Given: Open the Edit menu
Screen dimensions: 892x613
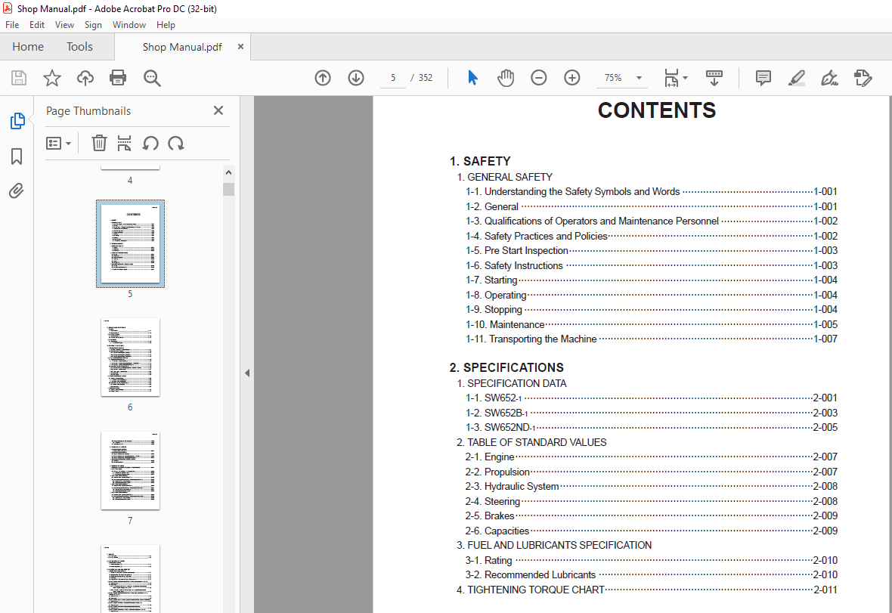Looking at the screenshot, I should (x=37, y=25).
